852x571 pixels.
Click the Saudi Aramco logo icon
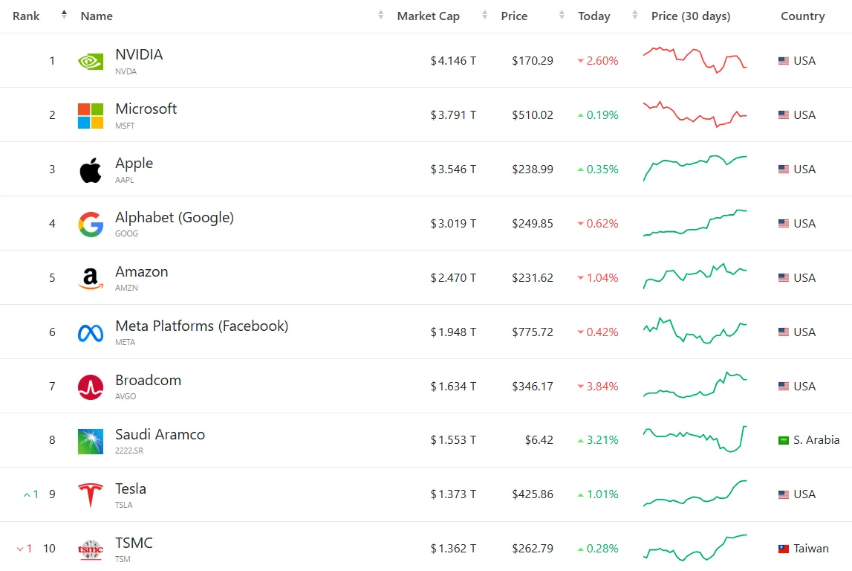tap(90, 441)
